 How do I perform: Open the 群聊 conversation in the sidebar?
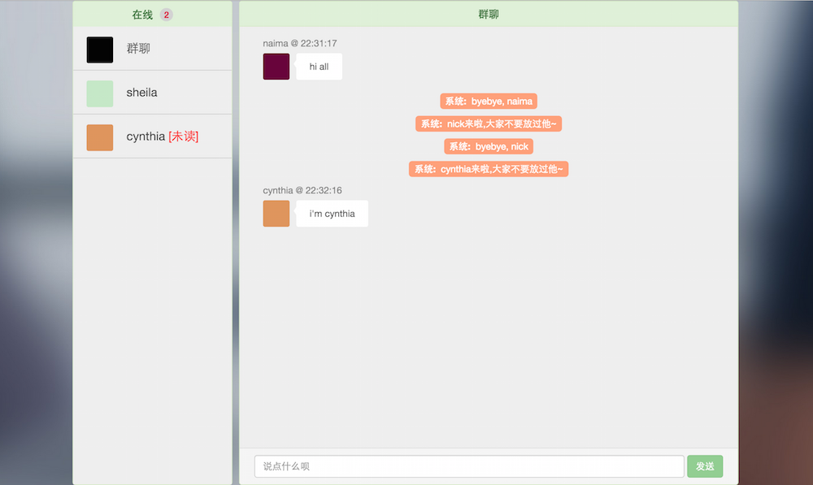coord(138,49)
